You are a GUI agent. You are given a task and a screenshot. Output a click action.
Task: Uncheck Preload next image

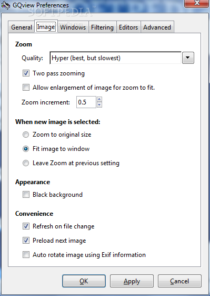26,241
